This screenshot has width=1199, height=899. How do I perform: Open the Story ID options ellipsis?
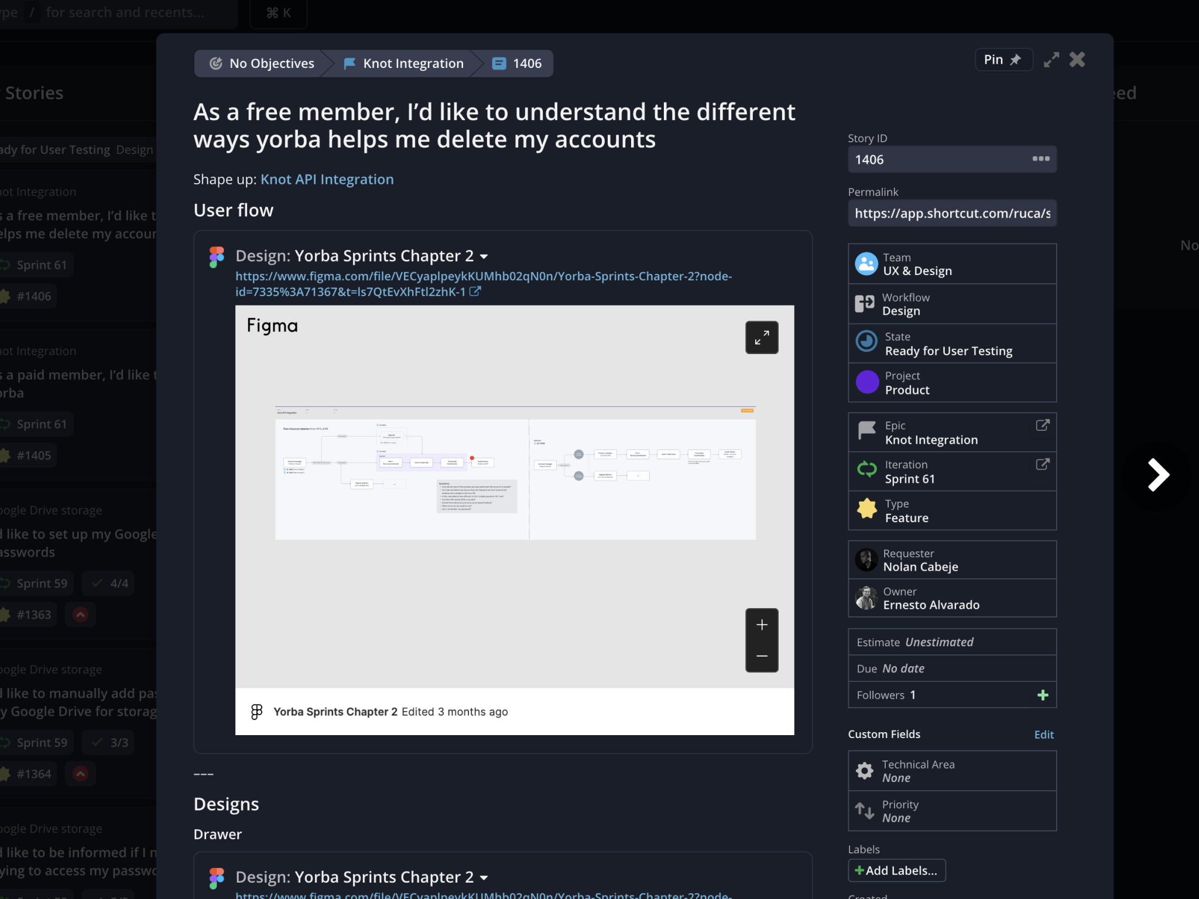point(1040,159)
